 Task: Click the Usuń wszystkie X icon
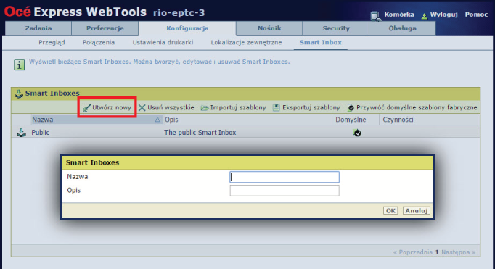(x=142, y=108)
